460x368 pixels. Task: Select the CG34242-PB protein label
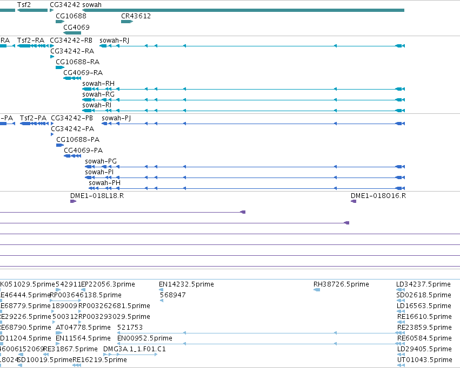click(72, 118)
